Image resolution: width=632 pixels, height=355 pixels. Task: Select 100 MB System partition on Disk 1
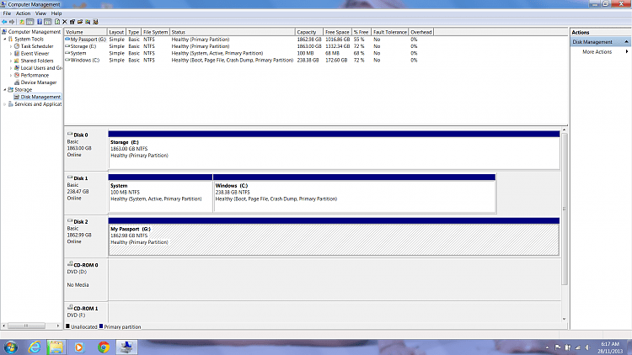(x=160, y=193)
